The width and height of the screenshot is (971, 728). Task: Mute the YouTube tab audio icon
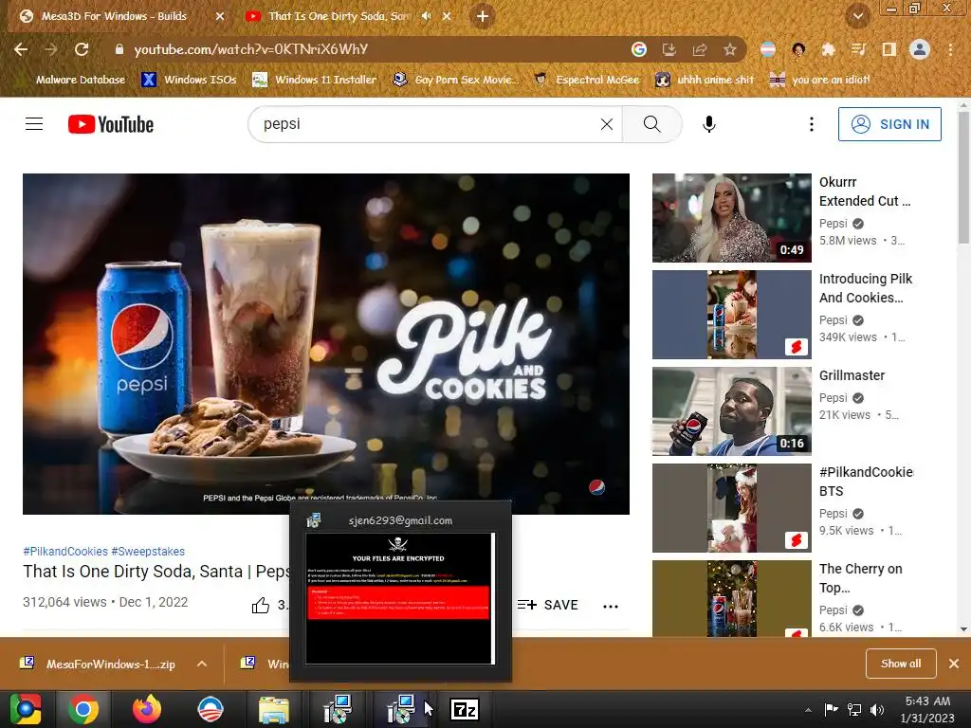426,16
